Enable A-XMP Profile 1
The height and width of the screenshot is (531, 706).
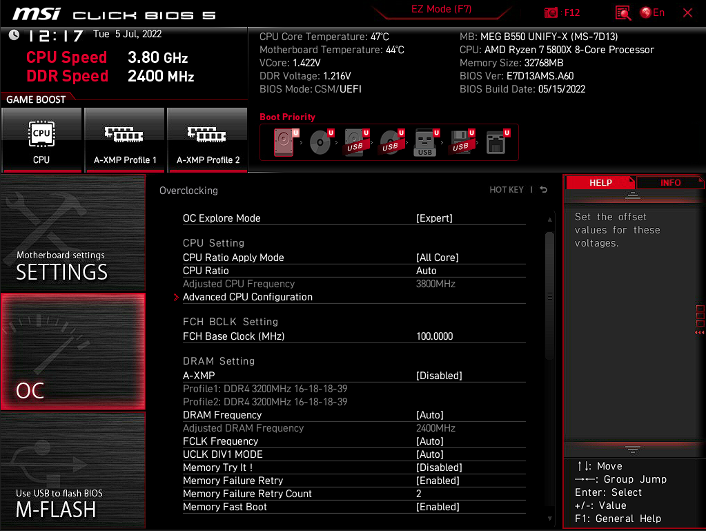[x=125, y=139]
